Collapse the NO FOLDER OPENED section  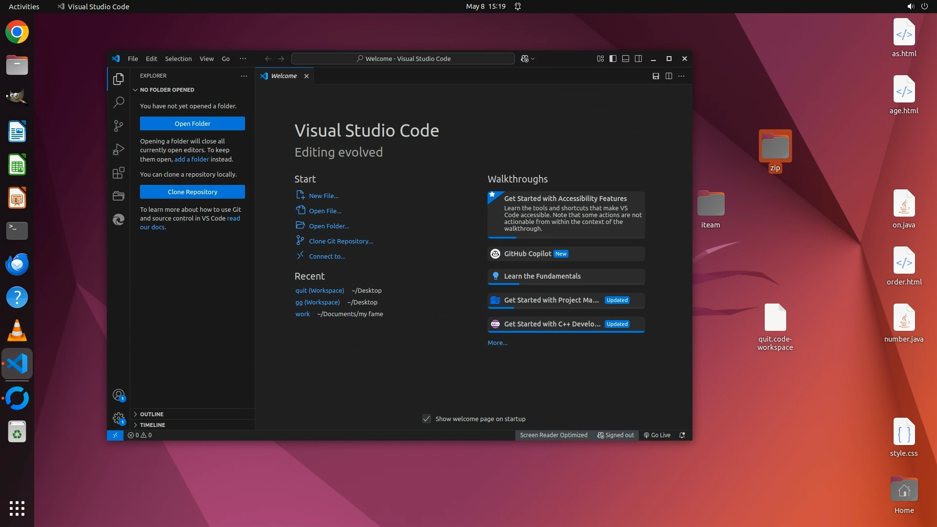[x=166, y=90]
